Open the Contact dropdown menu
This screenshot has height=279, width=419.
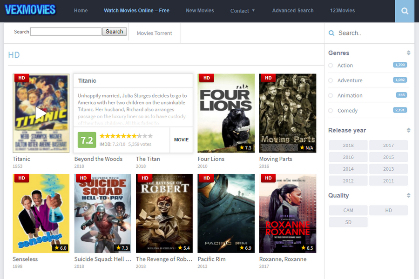pyautogui.click(x=243, y=11)
